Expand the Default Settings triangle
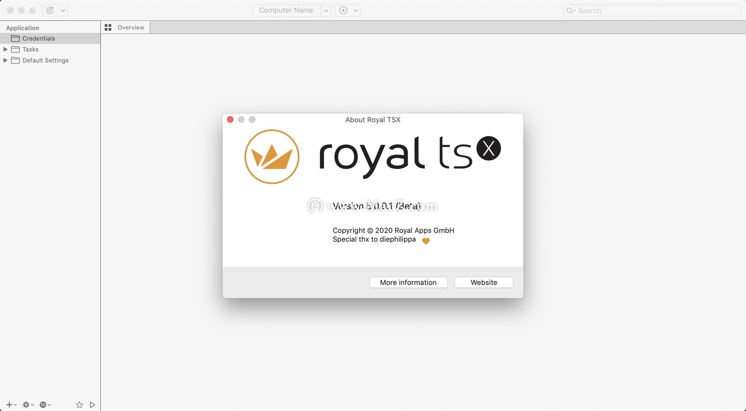Image resolution: width=746 pixels, height=411 pixels. coord(5,60)
